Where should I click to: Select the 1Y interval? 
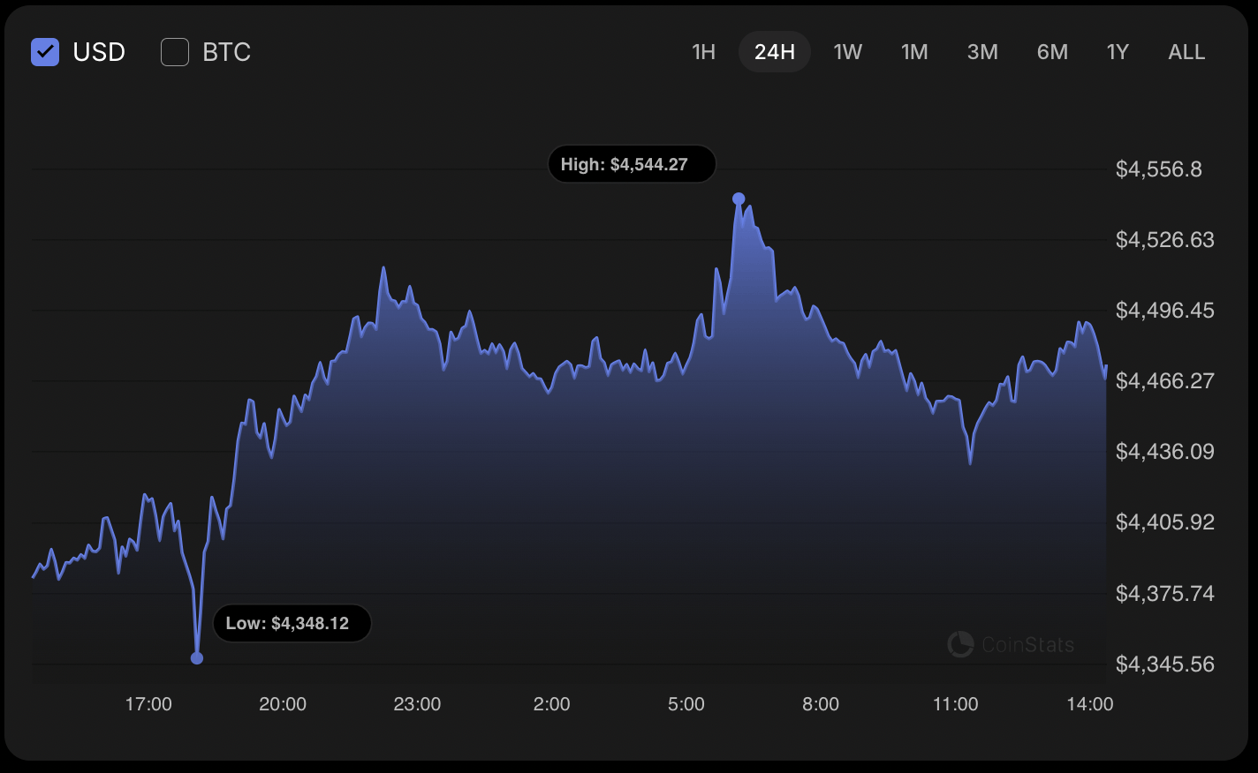[1117, 52]
